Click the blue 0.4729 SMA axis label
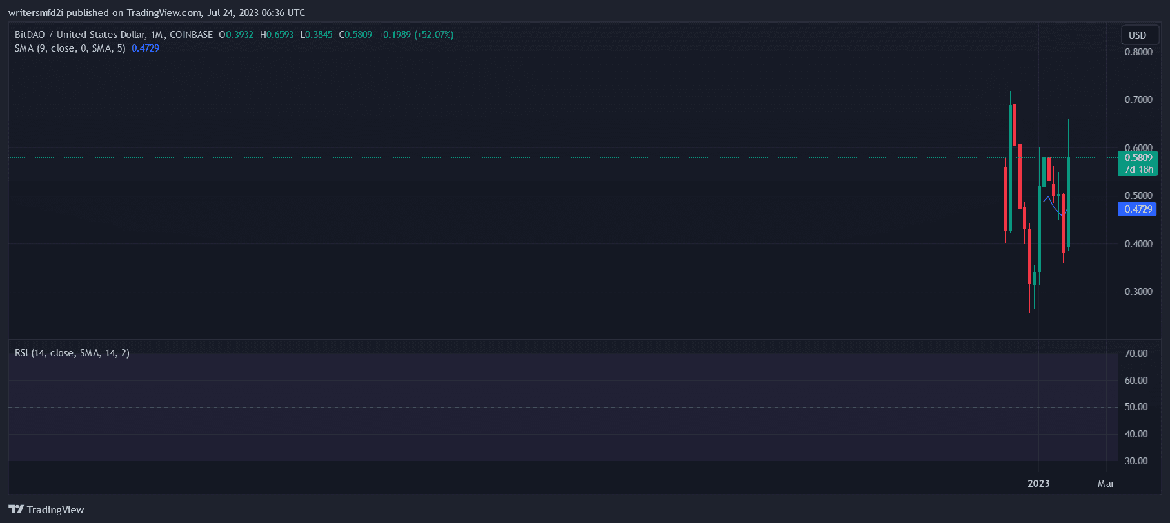This screenshot has width=1170, height=523. coord(1138,209)
